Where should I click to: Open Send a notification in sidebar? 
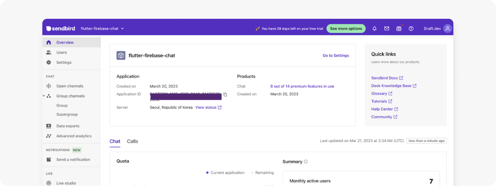[72, 159]
